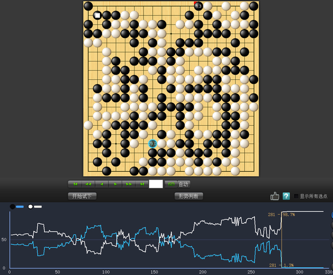Enable 显示所有选点 checkbox
This screenshot has height=275, width=333.
click(x=296, y=196)
